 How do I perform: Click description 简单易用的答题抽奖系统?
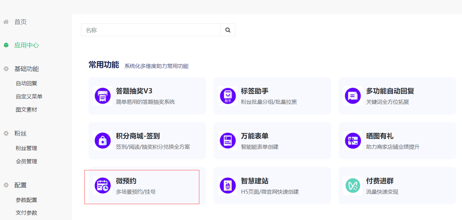(x=145, y=102)
